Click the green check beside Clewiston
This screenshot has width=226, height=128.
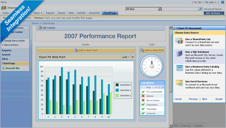pos(143,105)
